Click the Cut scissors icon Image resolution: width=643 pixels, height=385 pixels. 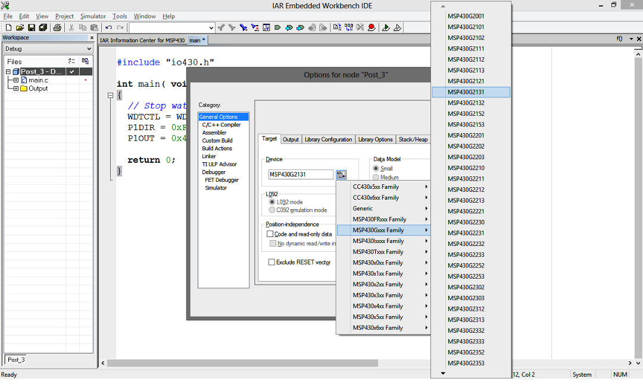[71, 28]
